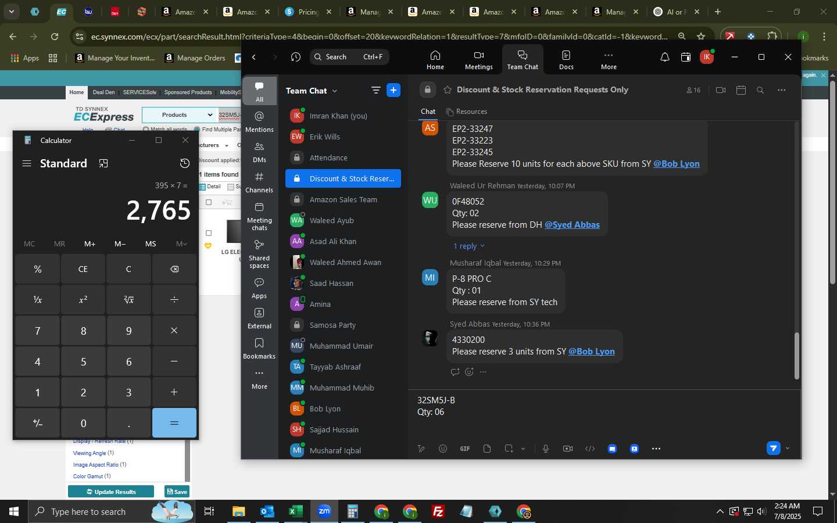This screenshot has width=837, height=523.
Task: Open chat with Erik Wills
Action: 343,137
